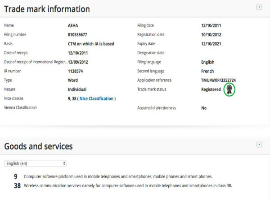Select Date of receipt value 12/10/2011
270x203 pixels.
(x=78, y=53)
